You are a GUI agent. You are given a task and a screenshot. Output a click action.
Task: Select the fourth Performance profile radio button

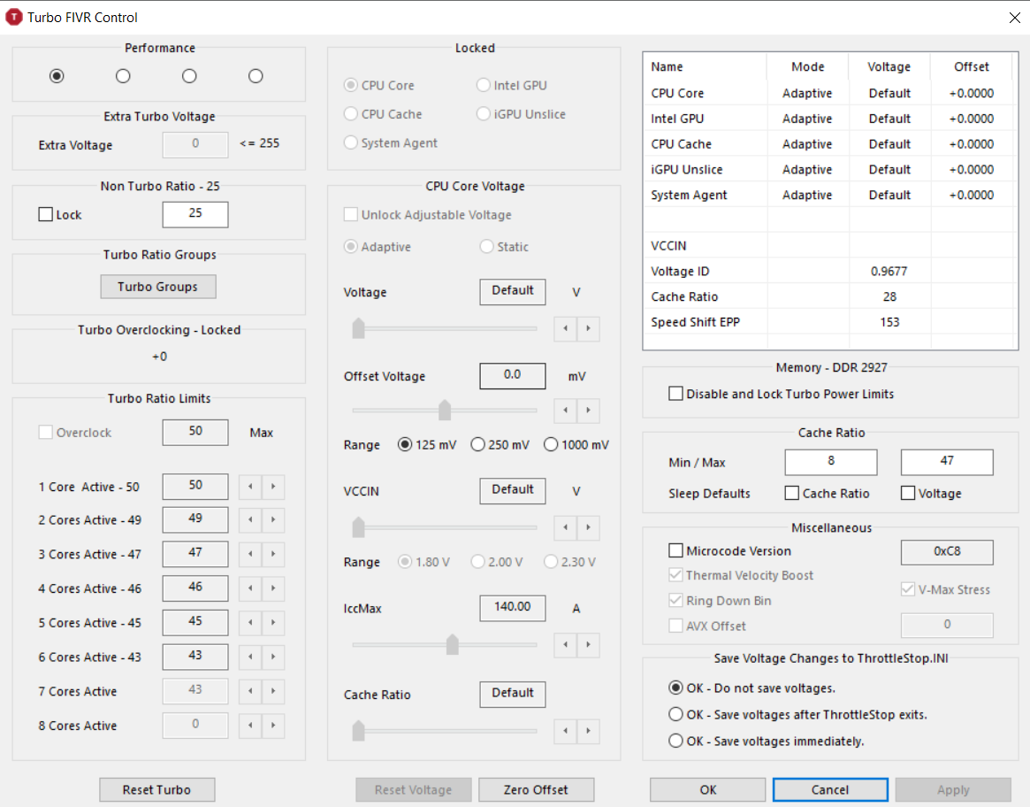[x=256, y=76]
